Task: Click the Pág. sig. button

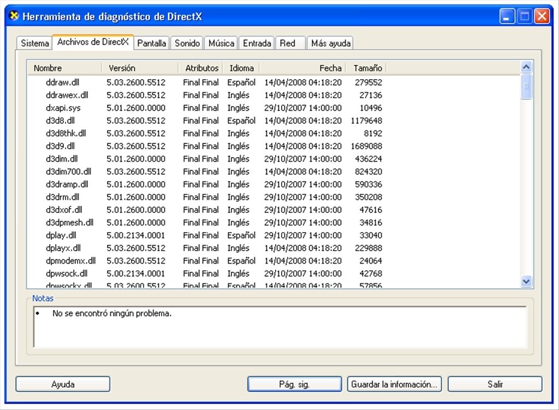Action: [294, 384]
